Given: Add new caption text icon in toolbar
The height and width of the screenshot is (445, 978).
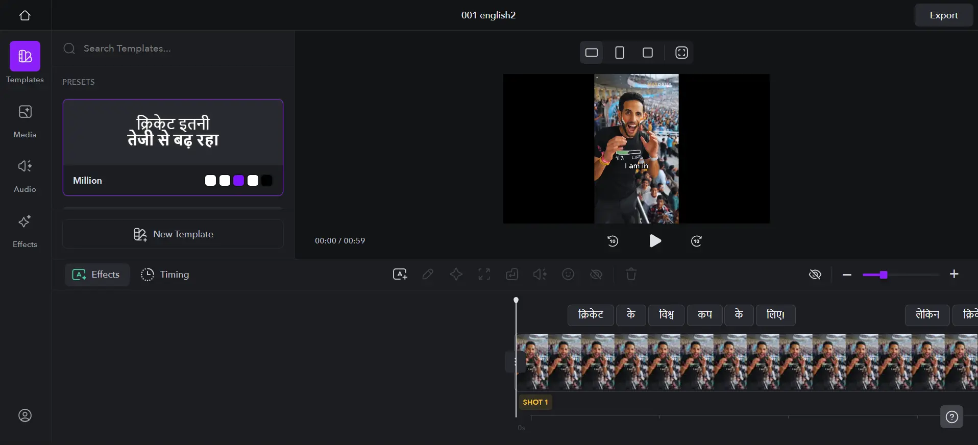Looking at the screenshot, I should click(400, 275).
